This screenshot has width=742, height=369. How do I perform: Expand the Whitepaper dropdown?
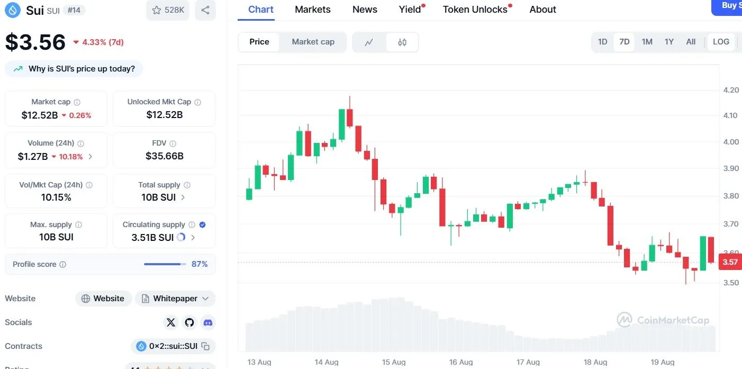[175, 298]
